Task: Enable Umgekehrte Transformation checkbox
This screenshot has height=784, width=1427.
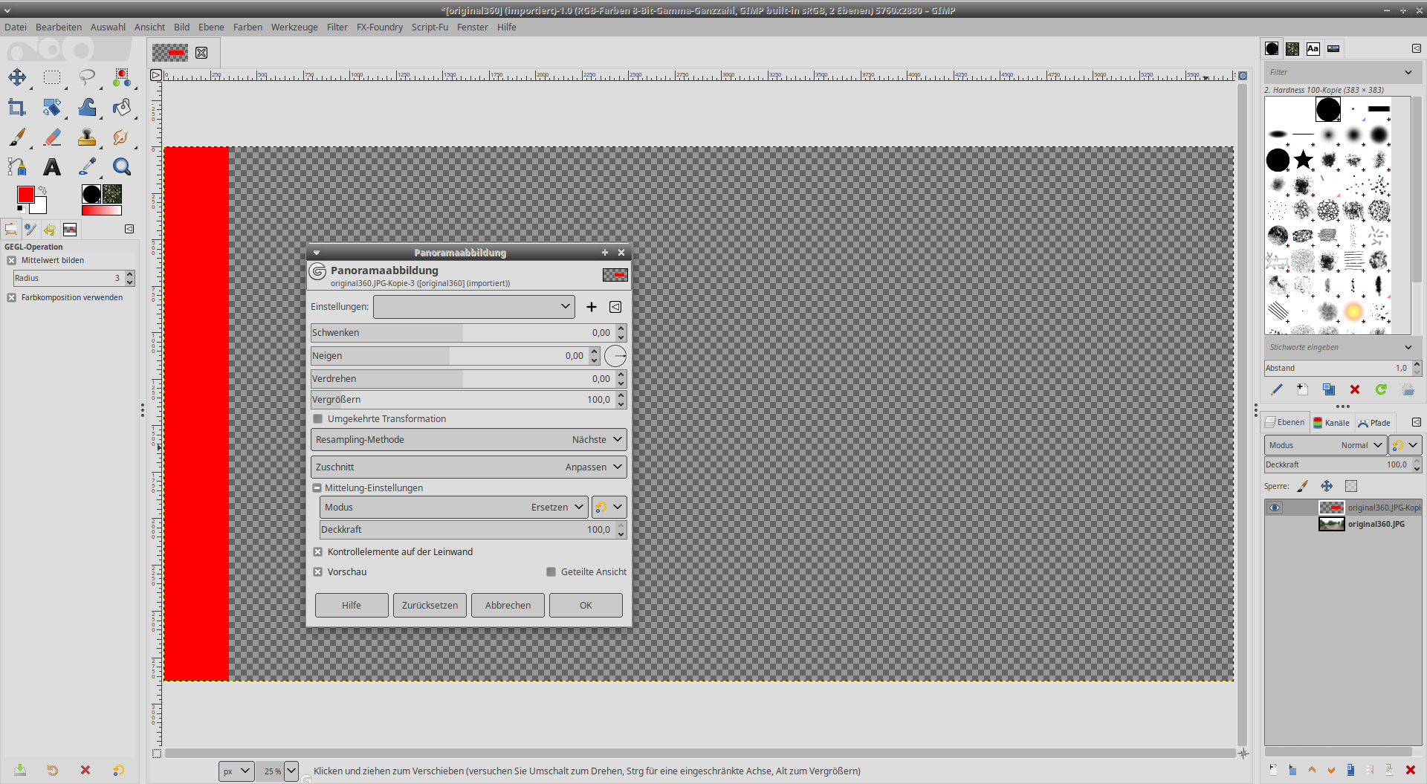Action: (x=318, y=419)
